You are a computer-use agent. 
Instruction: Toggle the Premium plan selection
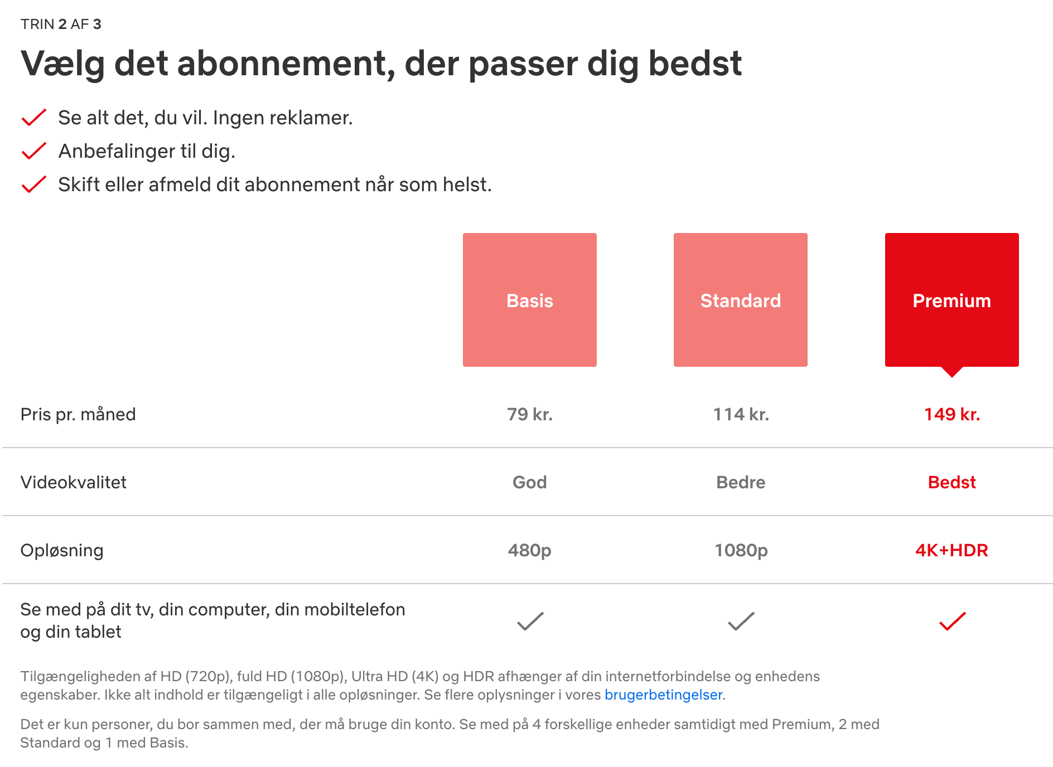[x=951, y=300]
